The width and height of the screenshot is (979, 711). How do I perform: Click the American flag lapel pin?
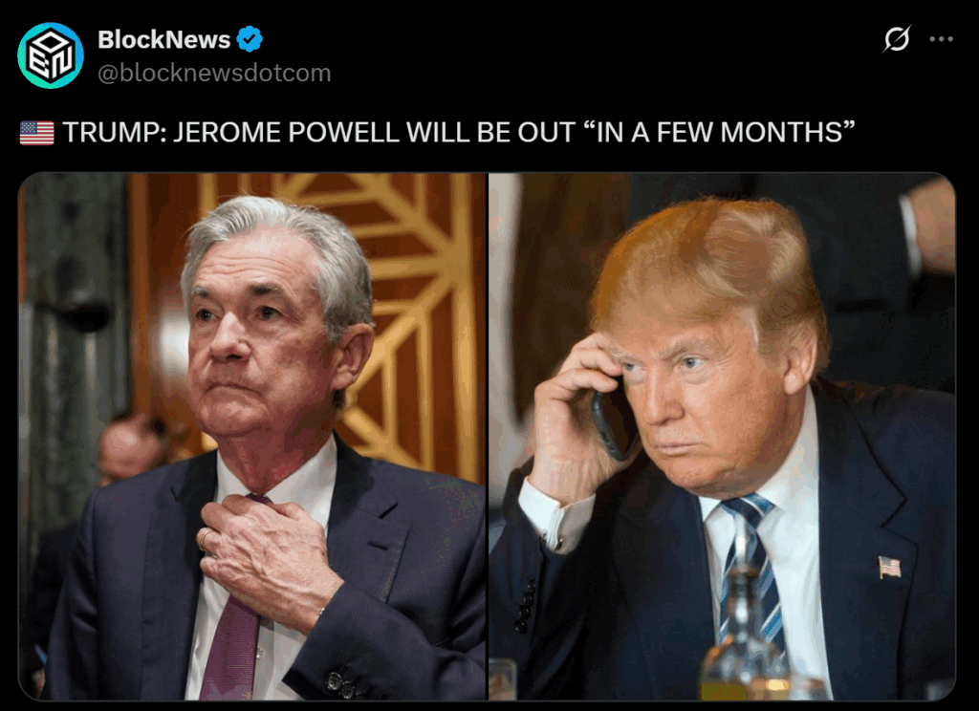point(890,568)
